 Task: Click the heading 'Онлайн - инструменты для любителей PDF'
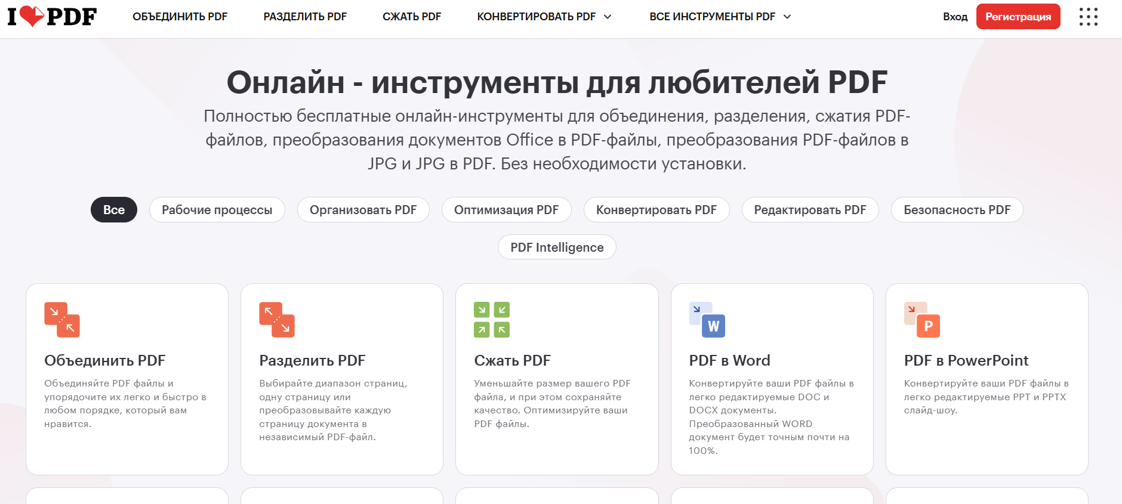[x=557, y=82]
